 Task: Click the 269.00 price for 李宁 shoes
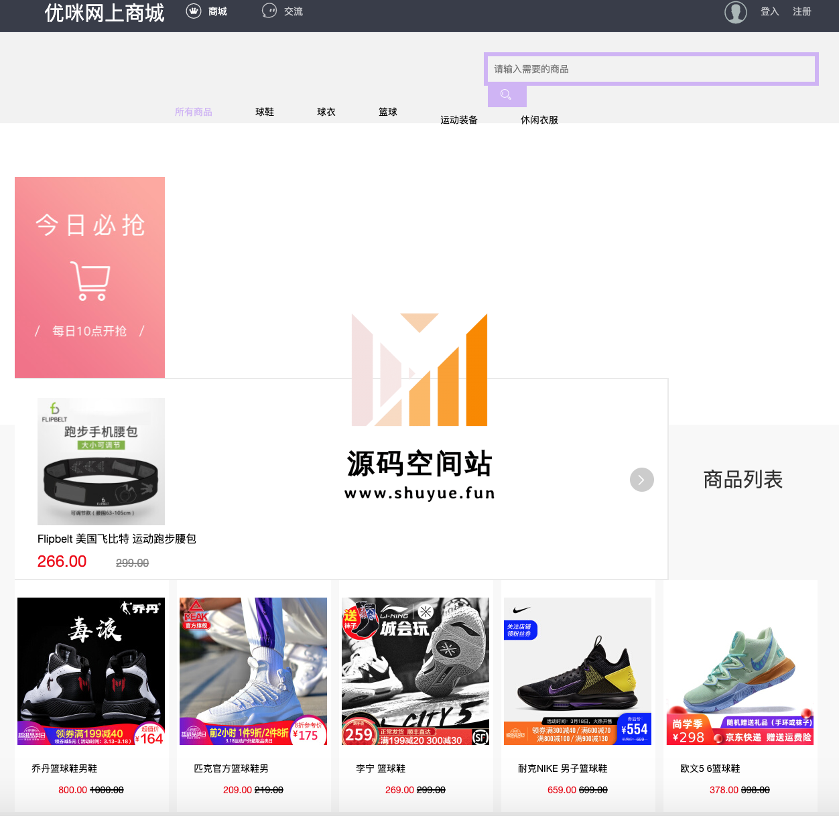click(x=399, y=790)
